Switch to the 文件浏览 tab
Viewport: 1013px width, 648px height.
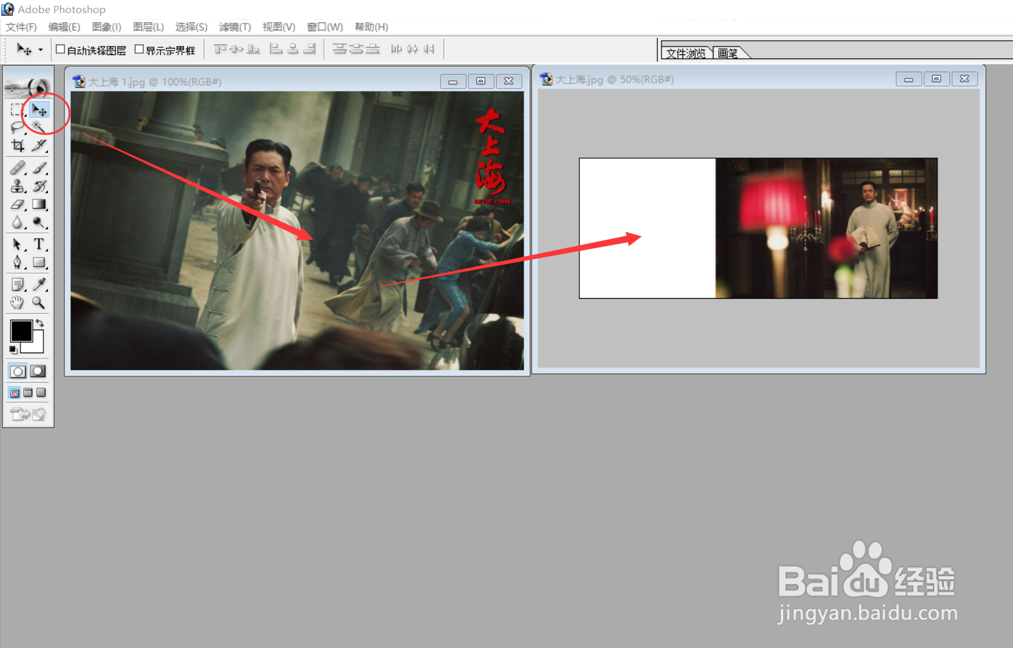pos(686,53)
